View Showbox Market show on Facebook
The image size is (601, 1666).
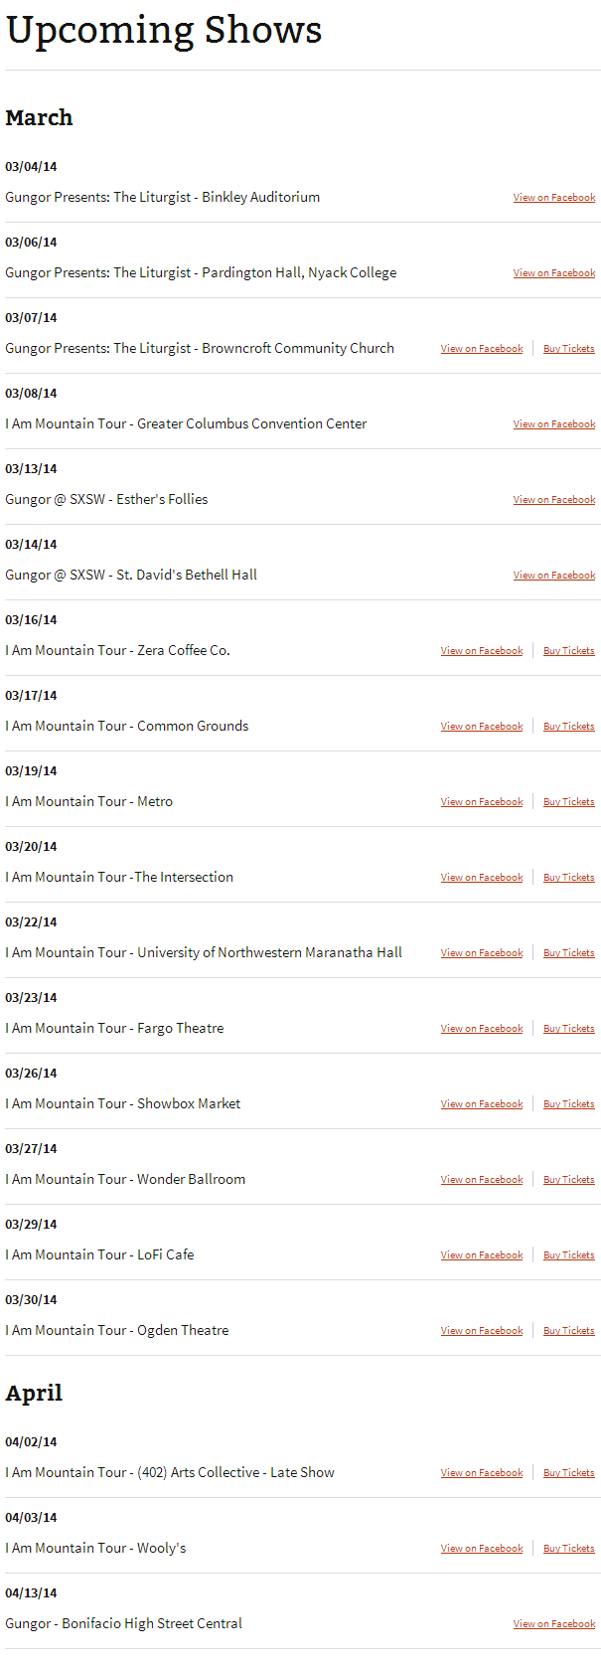pyautogui.click(x=482, y=1104)
